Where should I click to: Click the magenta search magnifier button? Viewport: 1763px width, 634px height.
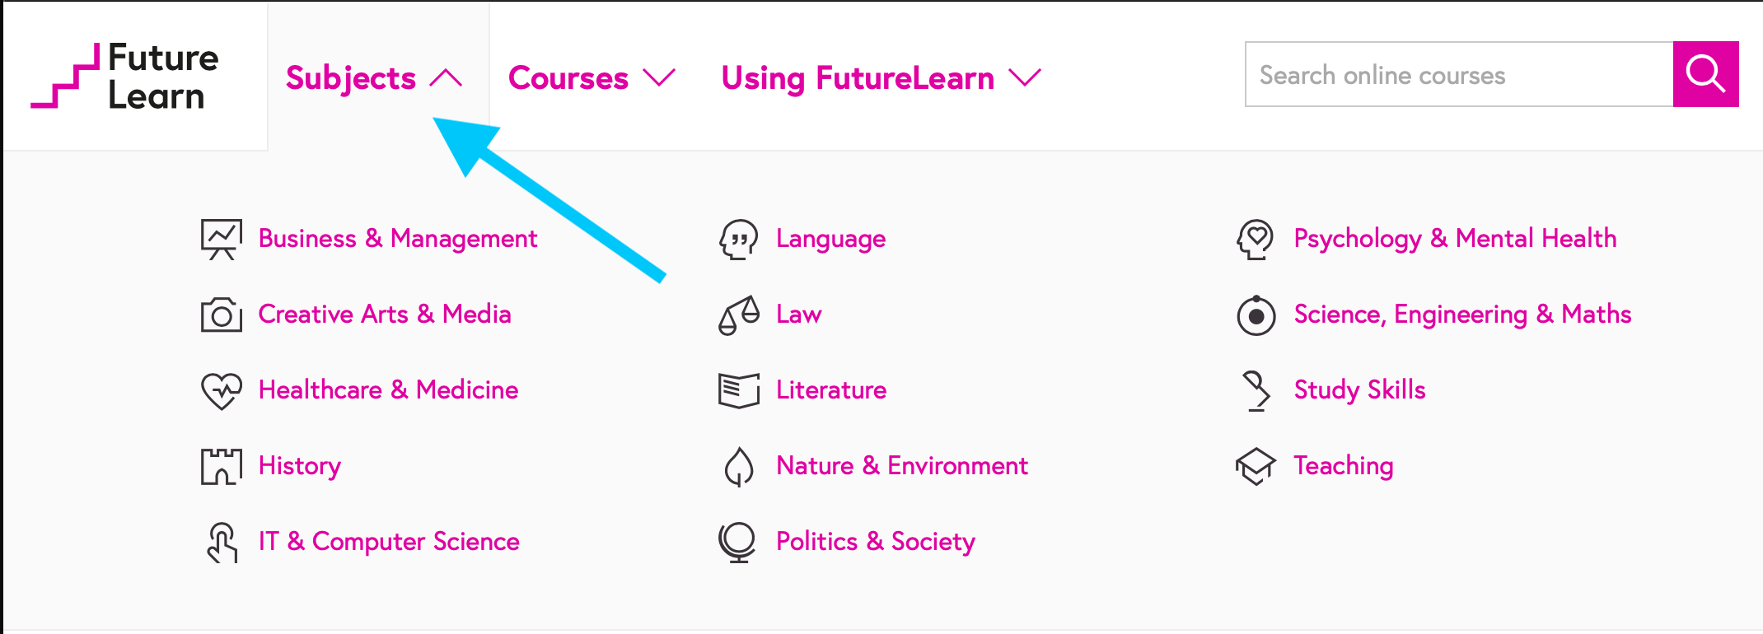pos(1705,75)
